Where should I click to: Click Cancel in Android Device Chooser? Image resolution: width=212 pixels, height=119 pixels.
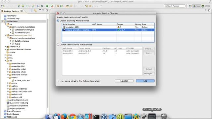pyautogui.click(x=124, y=81)
